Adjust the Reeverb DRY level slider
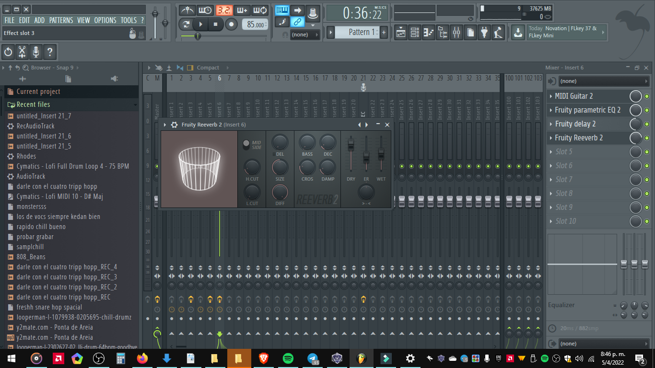 pyautogui.click(x=351, y=144)
